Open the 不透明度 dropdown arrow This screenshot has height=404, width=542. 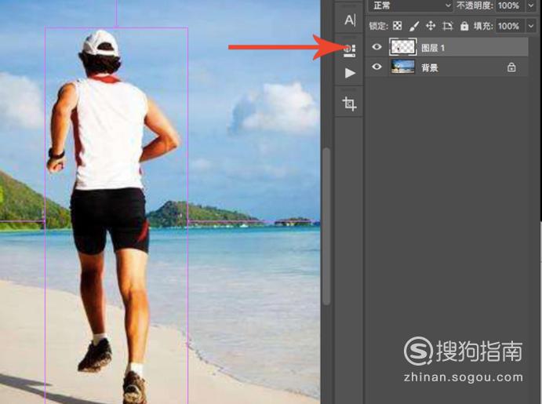pos(531,5)
